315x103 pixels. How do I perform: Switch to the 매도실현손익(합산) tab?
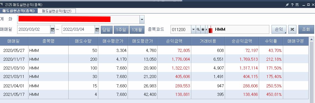tap(57, 11)
